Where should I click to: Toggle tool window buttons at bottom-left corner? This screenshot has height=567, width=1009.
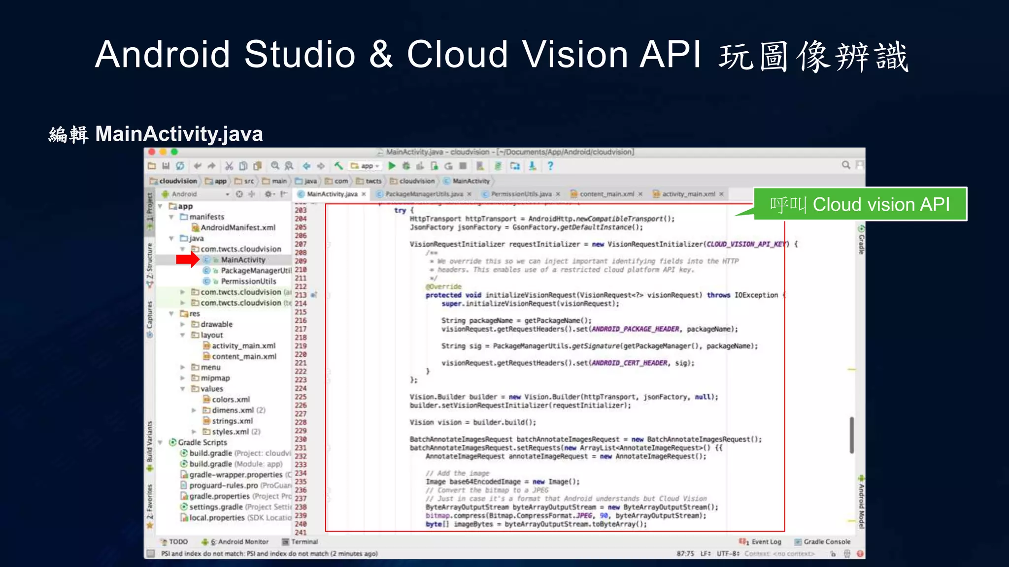click(151, 553)
